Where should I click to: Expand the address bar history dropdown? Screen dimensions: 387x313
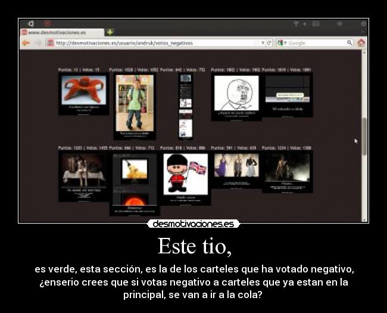[x=263, y=43]
